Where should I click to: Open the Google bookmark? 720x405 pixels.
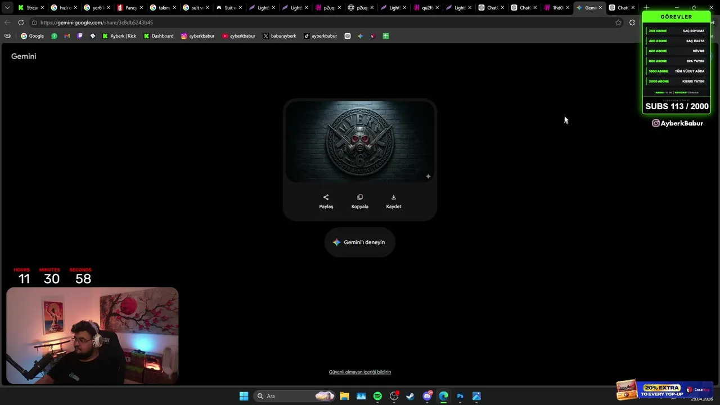click(x=32, y=36)
